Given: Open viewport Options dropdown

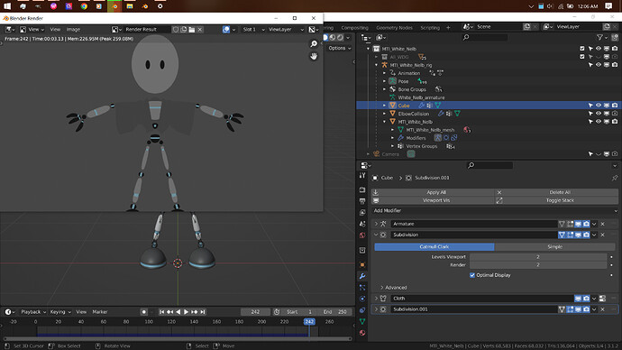Looking at the screenshot, I should (x=340, y=48).
